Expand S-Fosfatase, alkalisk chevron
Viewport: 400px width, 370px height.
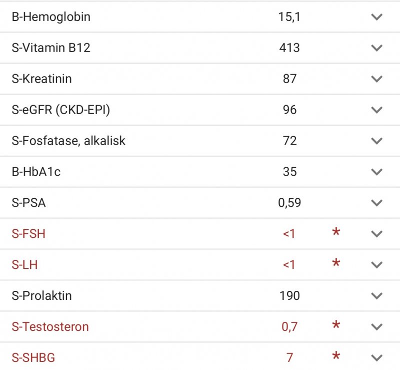click(x=376, y=141)
